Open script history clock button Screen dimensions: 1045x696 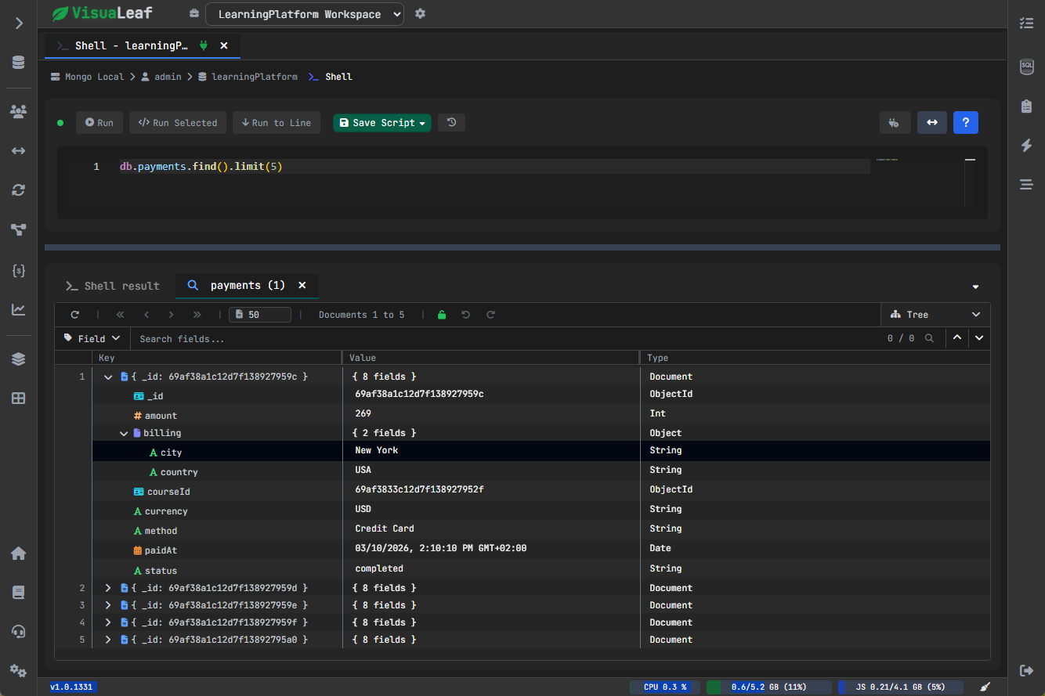pyautogui.click(x=452, y=122)
